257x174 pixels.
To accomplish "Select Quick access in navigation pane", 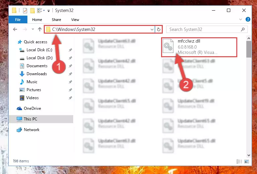I will tap(35, 42).
